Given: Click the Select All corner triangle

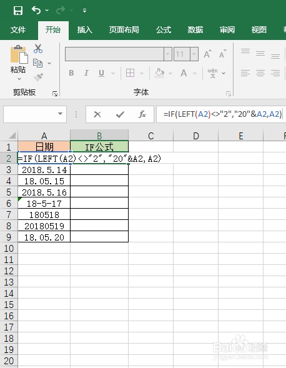Looking at the screenshot, I should pos(12,136).
